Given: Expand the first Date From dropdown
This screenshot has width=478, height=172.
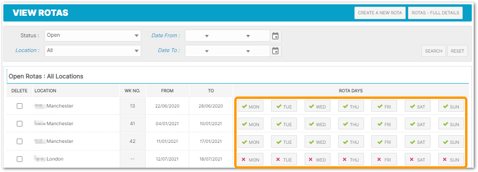Looking at the screenshot, I should pyautogui.click(x=206, y=36).
